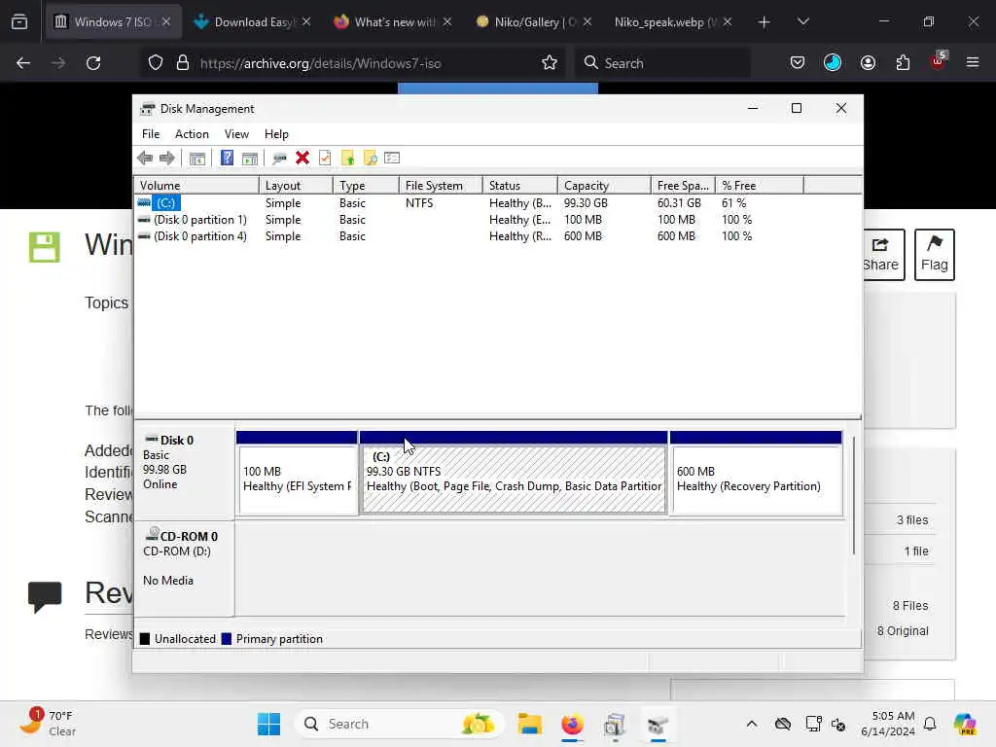Sort by the Capacity column header
Screen dimensions: 996x747
click(x=604, y=186)
